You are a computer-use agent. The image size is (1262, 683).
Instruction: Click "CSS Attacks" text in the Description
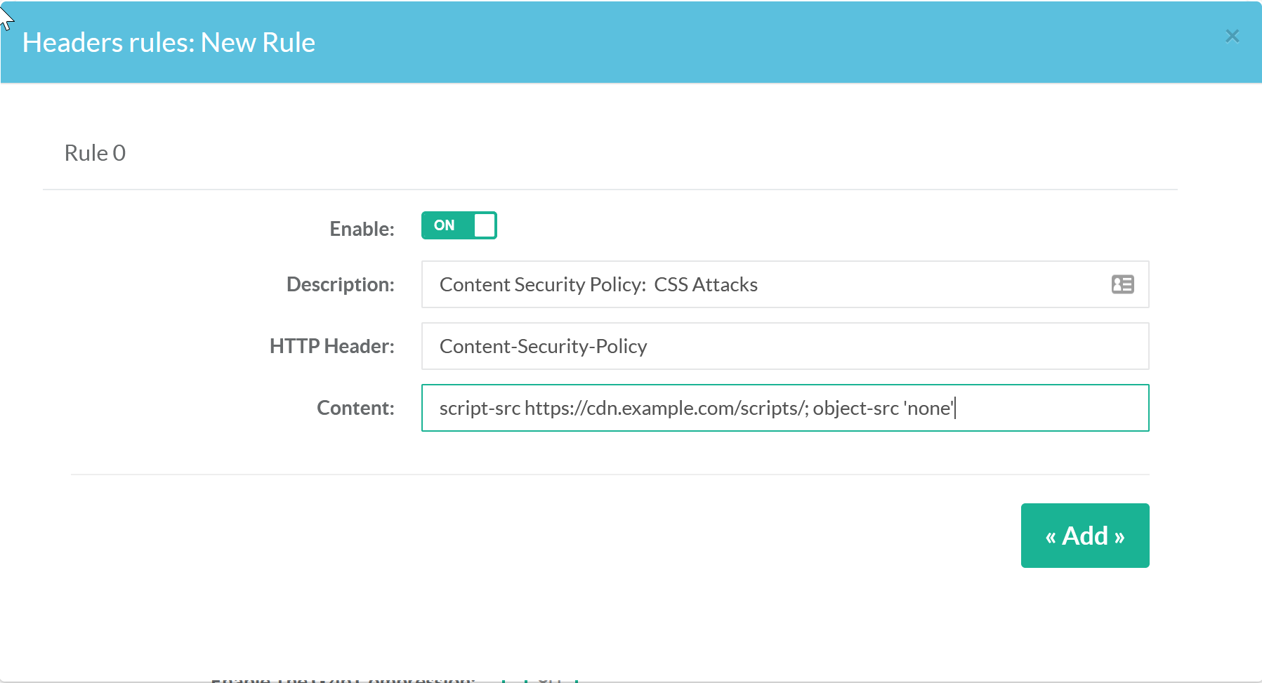705,284
